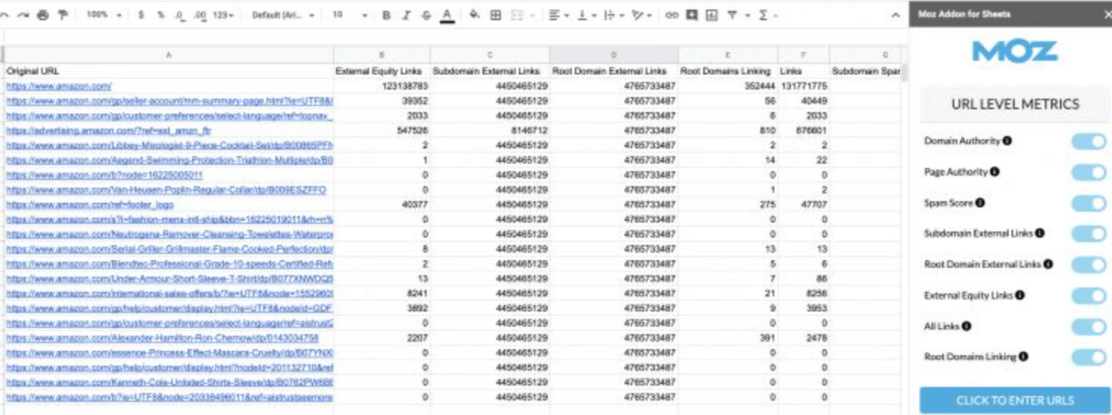Disable the Spam Score toggle

click(1088, 203)
